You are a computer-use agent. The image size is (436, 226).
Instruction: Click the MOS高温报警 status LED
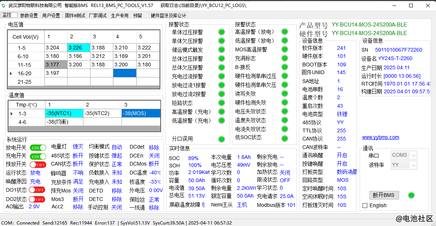click(285, 49)
